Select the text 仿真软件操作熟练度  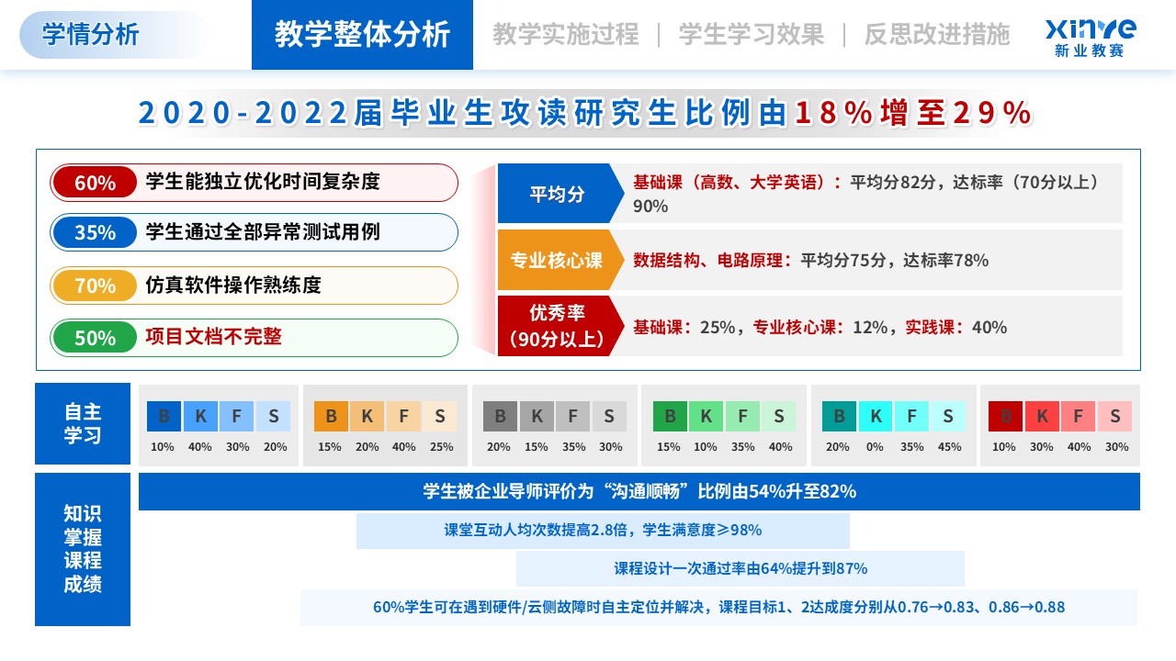[x=233, y=285]
